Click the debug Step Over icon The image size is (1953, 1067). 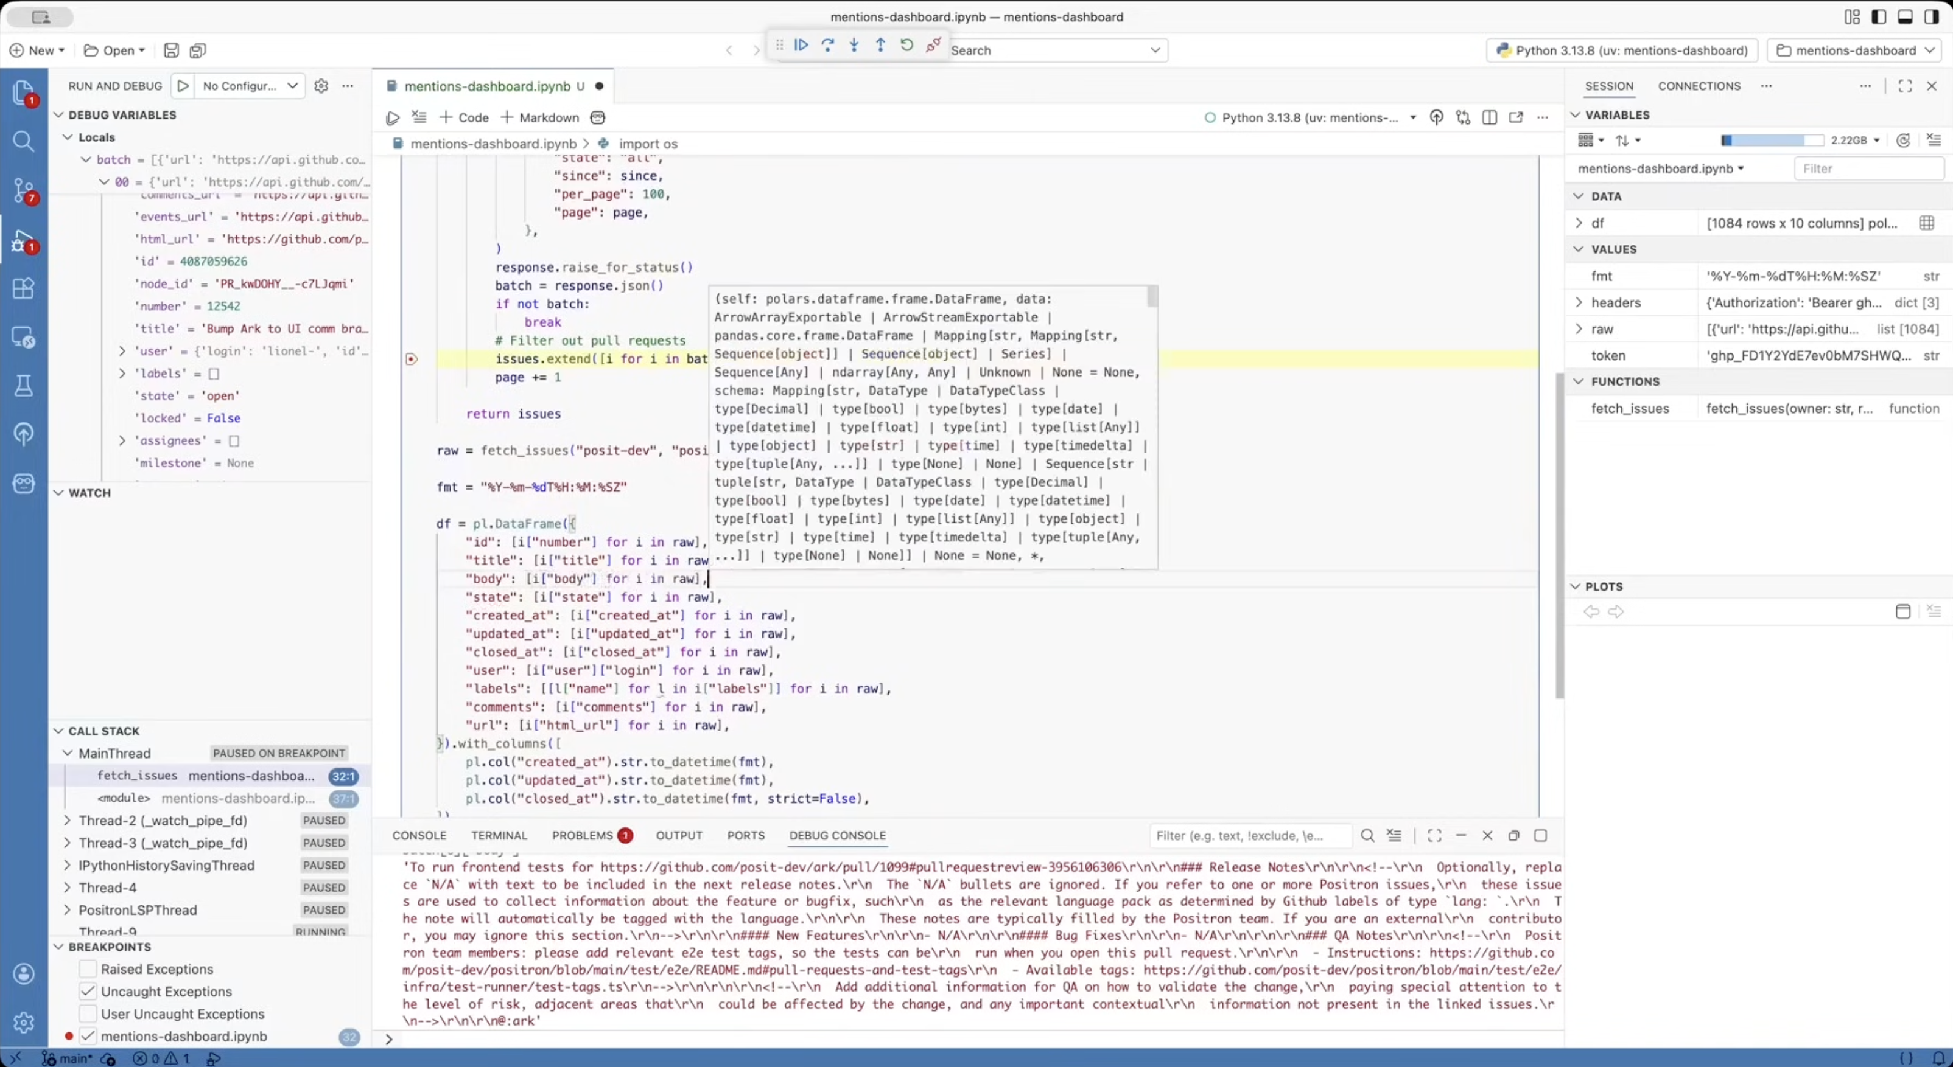[827, 46]
